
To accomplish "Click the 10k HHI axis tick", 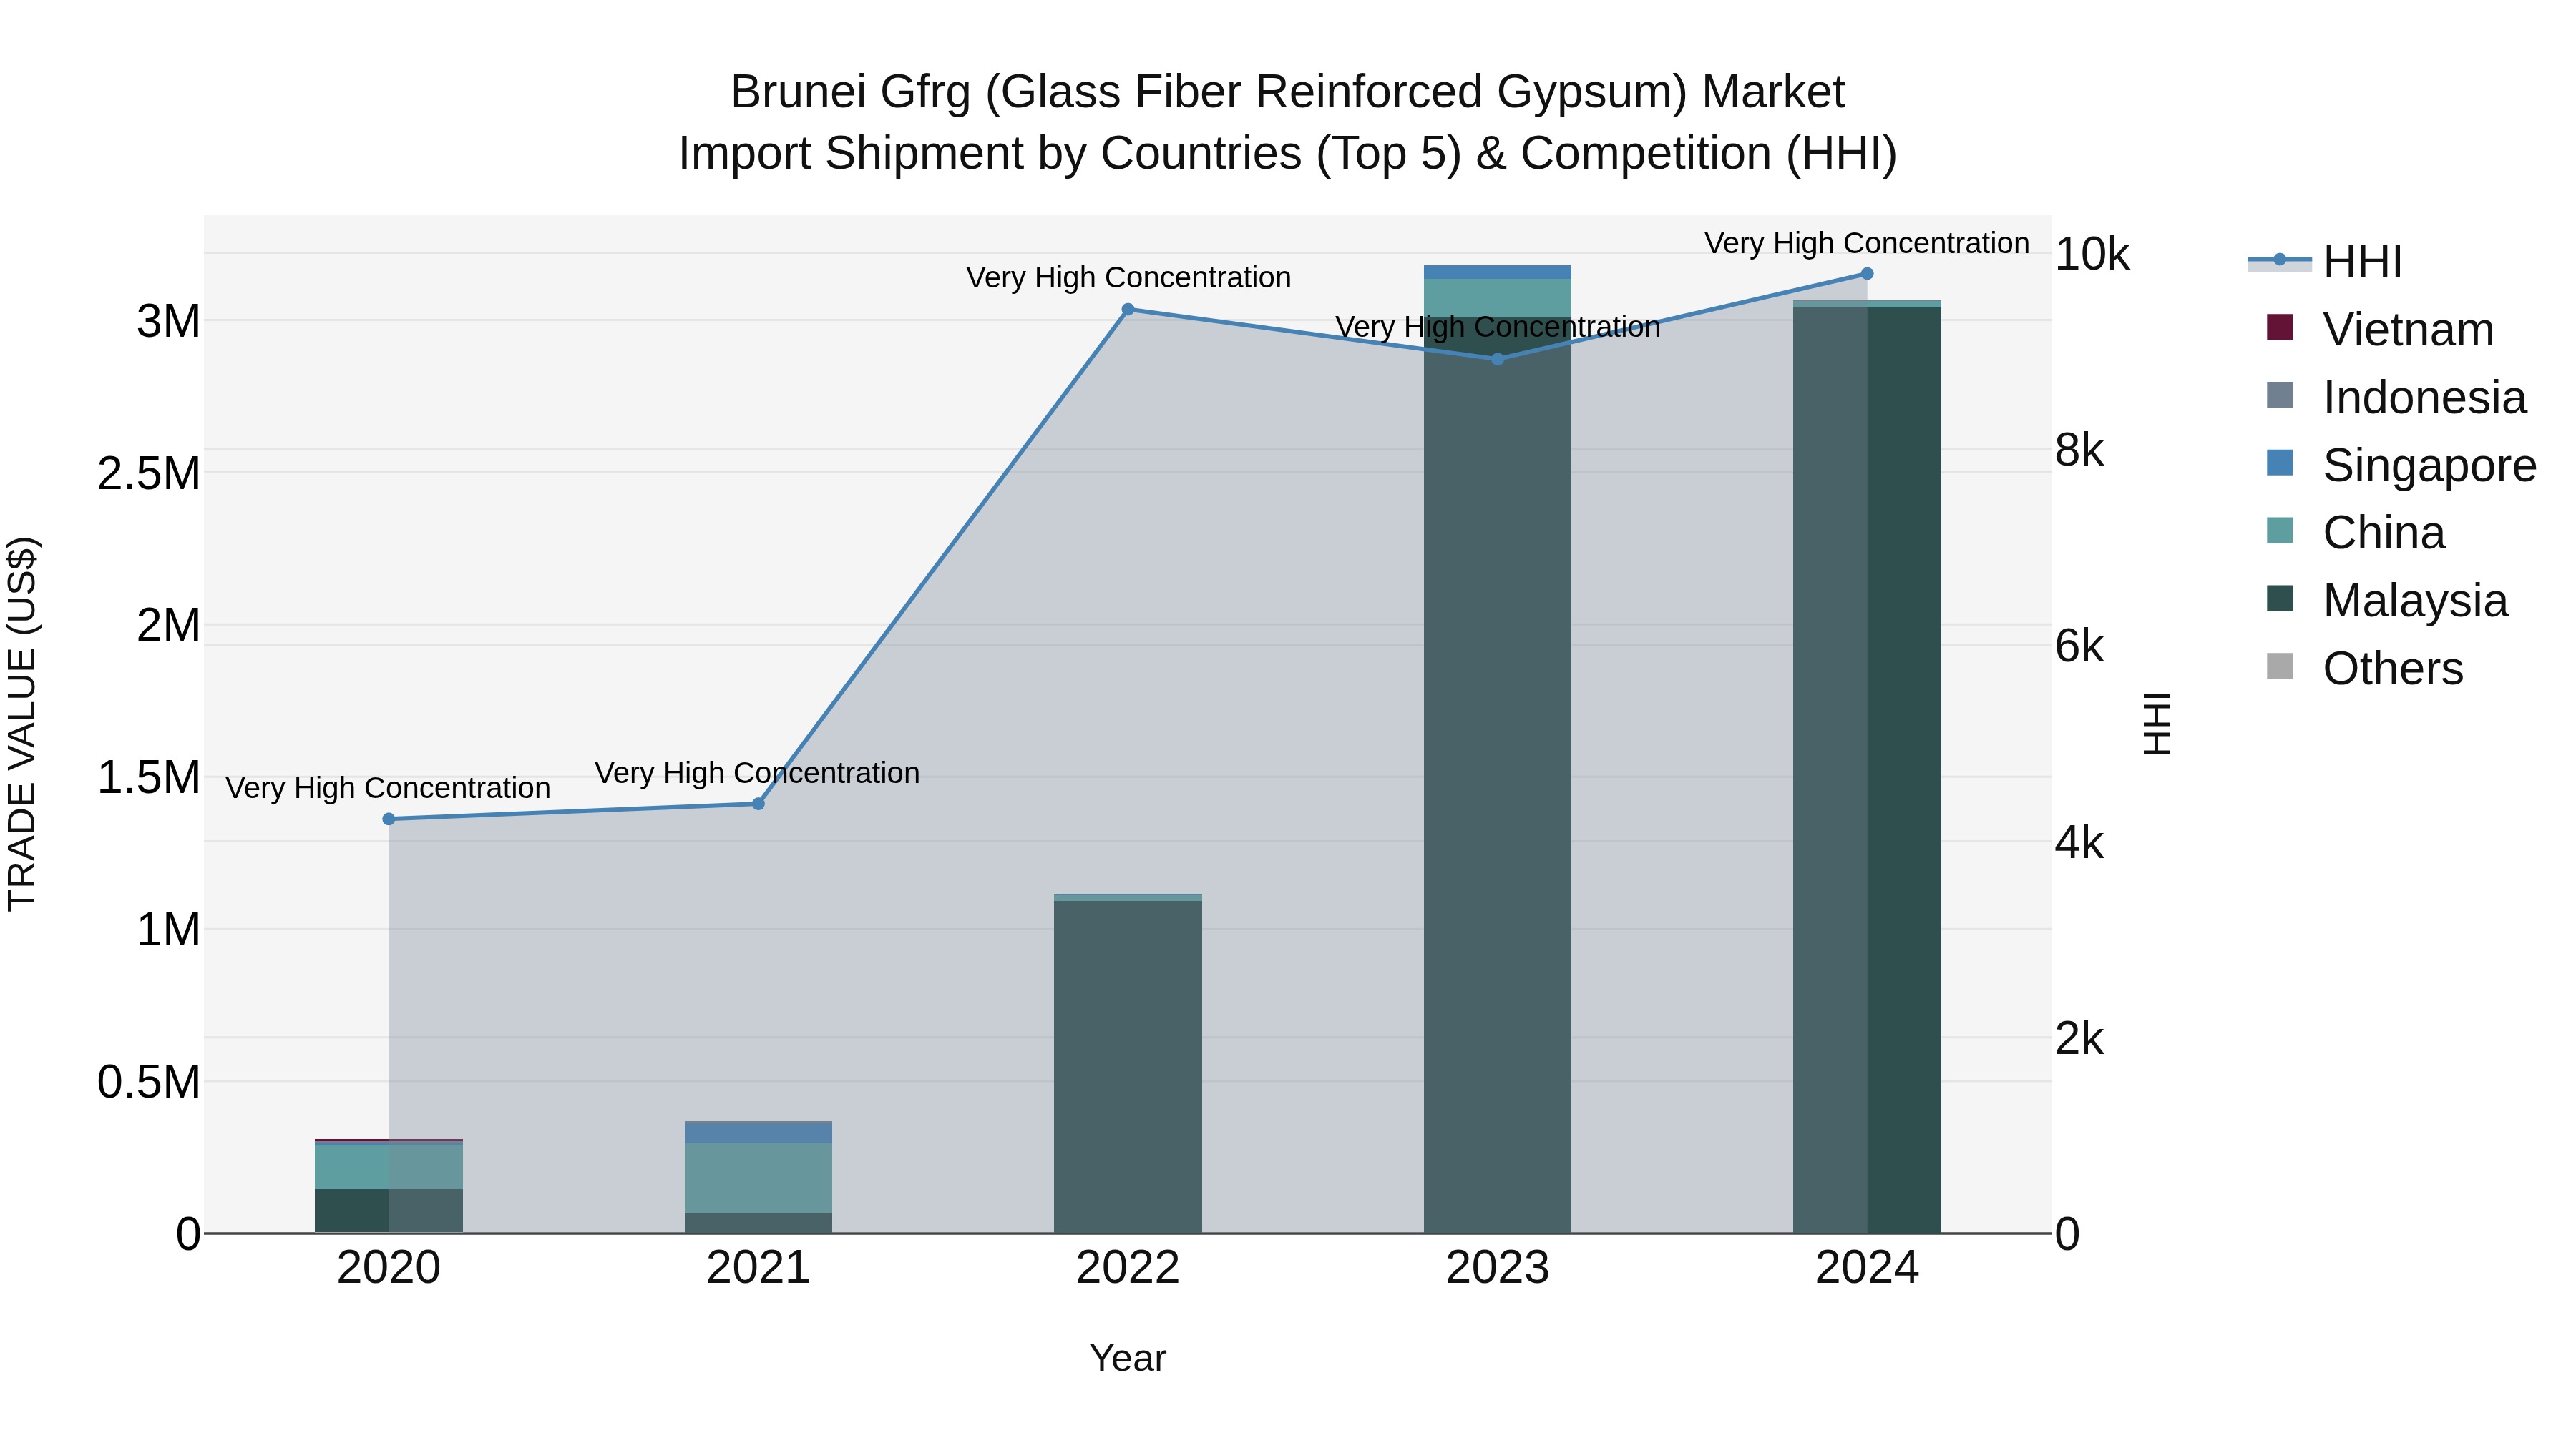I will (x=2092, y=255).
